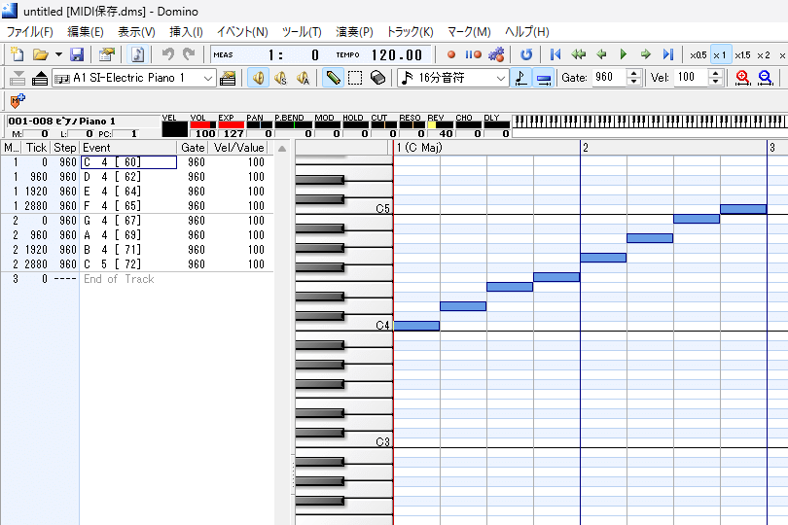Click the C4 note block in piano roll
The width and height of the screenshot is (788, 525).
tap(416, 326)
